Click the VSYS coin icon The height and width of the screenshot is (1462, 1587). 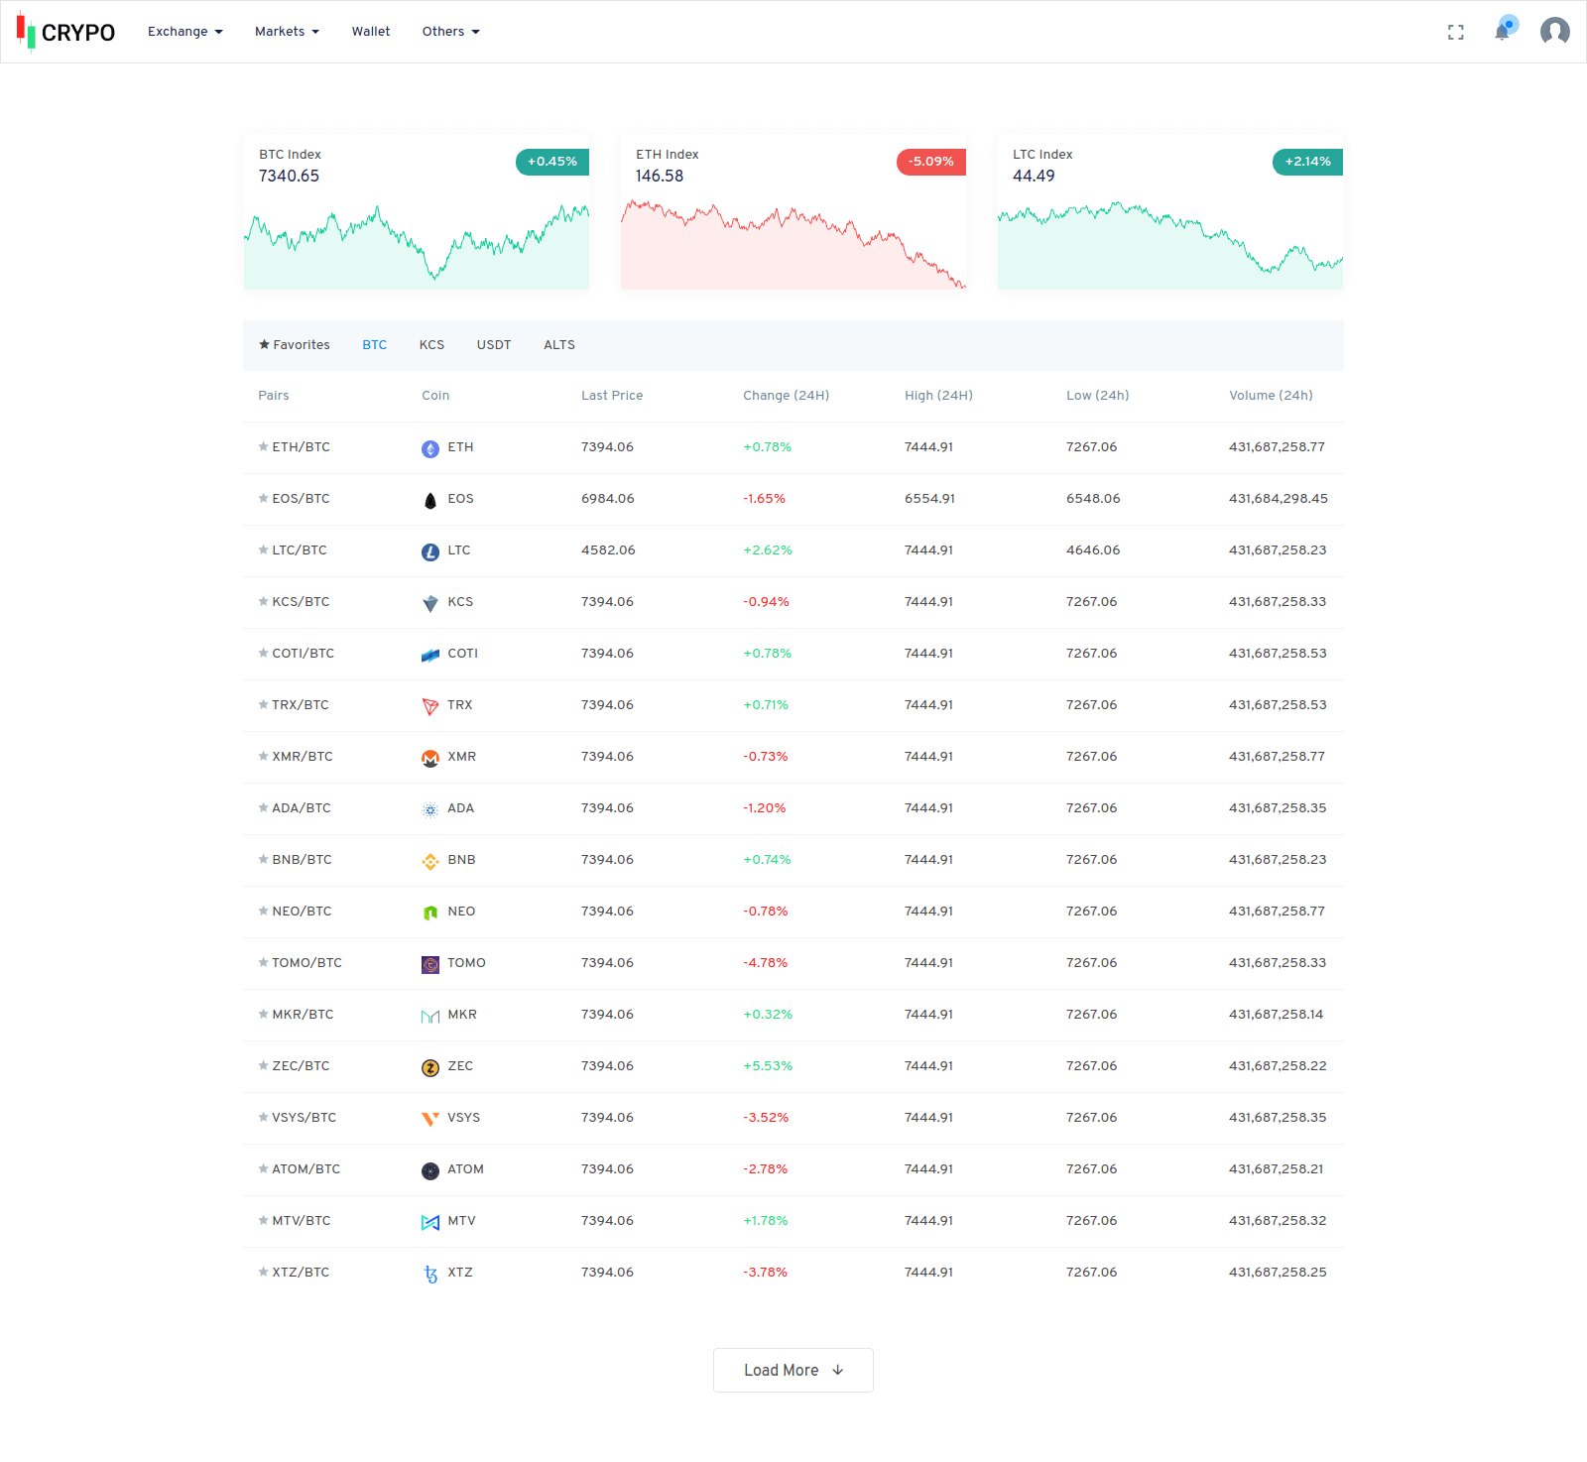430,1119
